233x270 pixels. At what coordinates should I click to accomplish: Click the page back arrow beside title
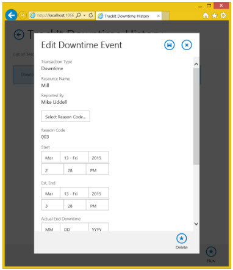click(19, 35)
